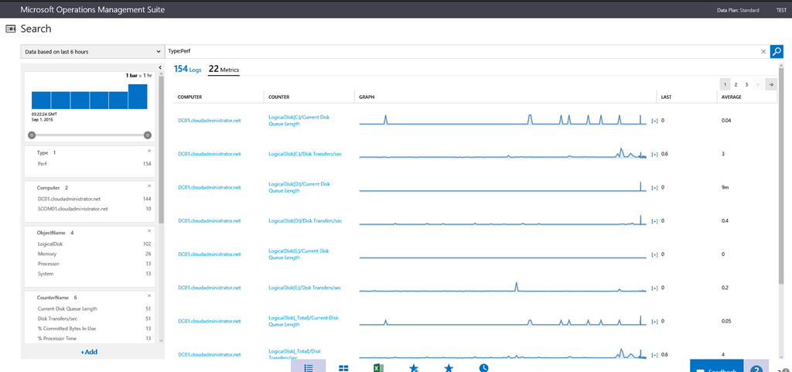Open the time range dropdown
The width and height of the screenshot is (792, 372).
point(90,52)
